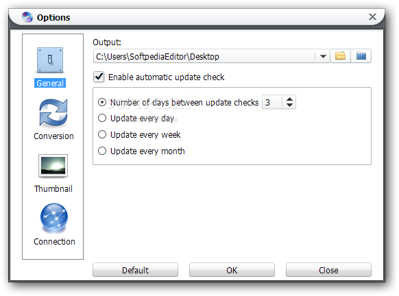Increase days between update checks
The height and width of the screenshot is (296, 399).
[x=289, y=99]
